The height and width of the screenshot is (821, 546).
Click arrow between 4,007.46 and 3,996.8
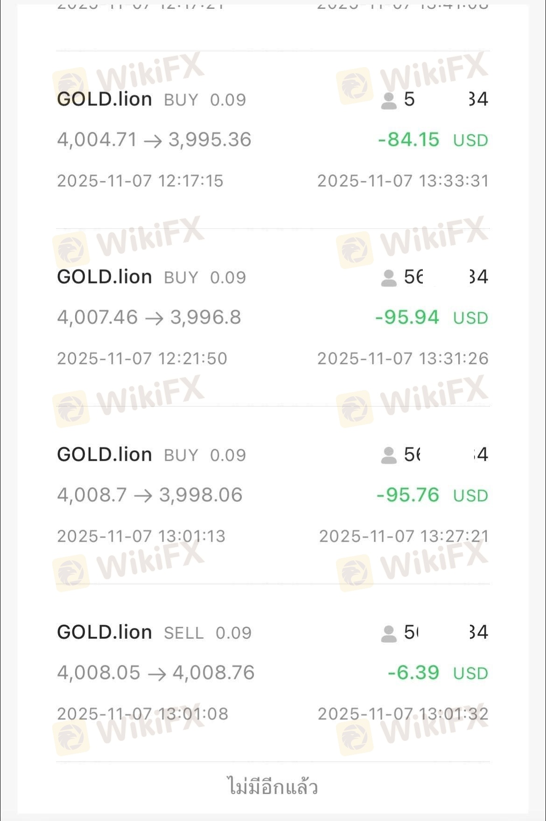point(154,318)
